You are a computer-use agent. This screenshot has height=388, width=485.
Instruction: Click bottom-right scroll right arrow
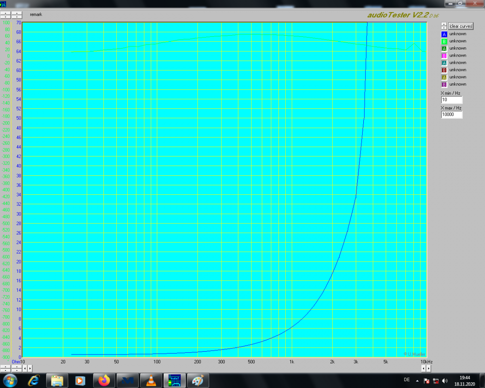tap(428, 369)
